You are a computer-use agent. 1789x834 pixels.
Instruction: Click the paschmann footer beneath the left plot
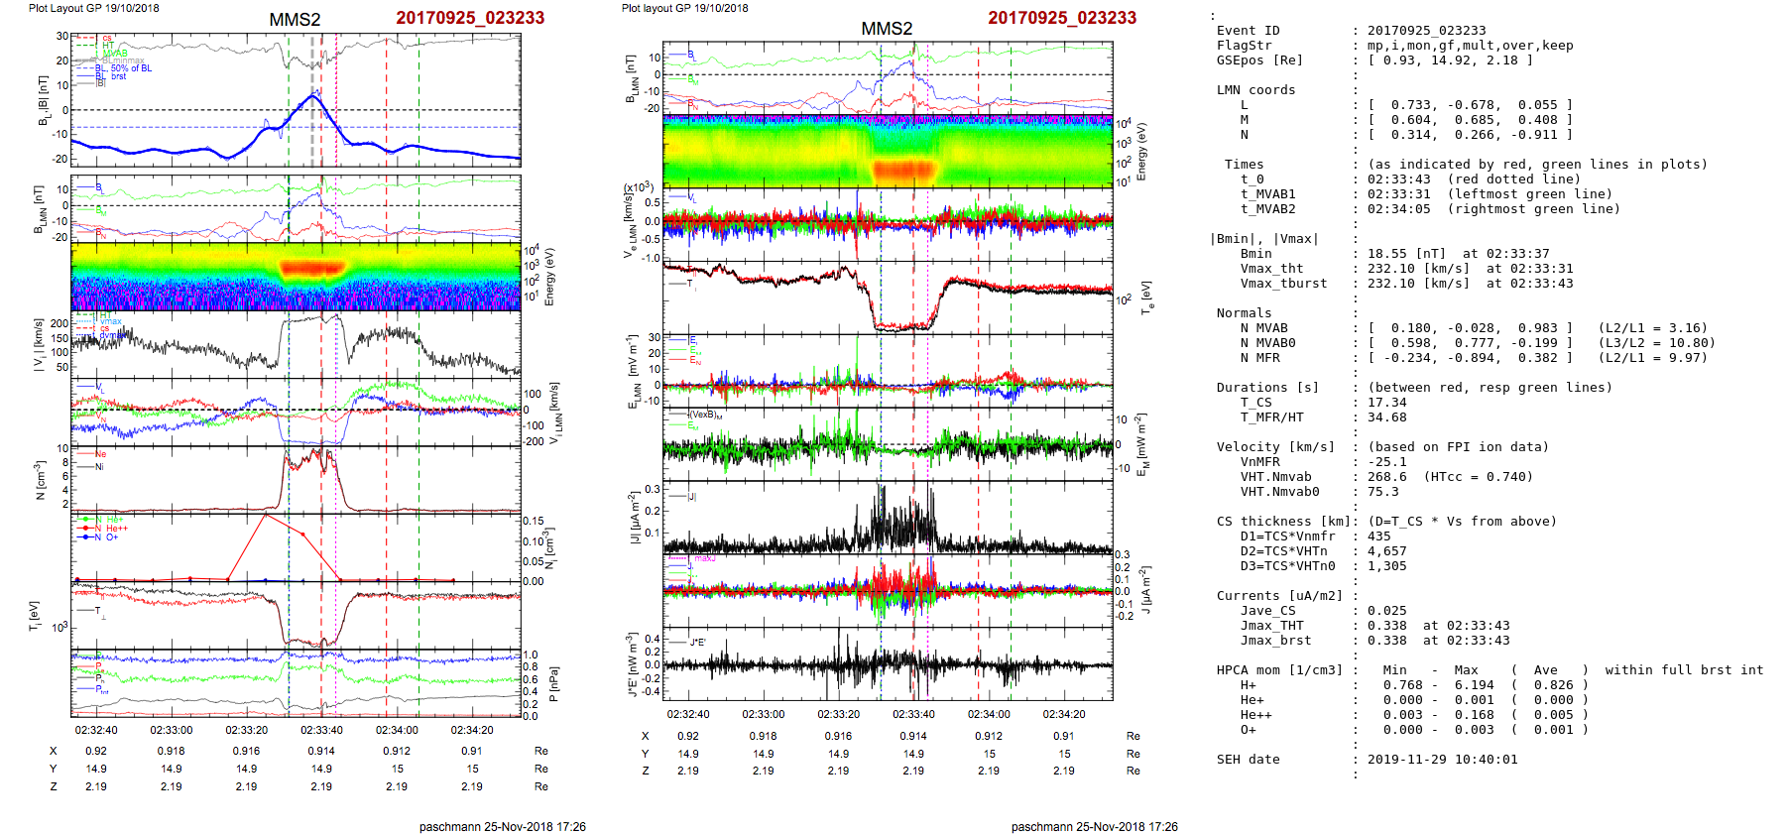pos(502,826)
